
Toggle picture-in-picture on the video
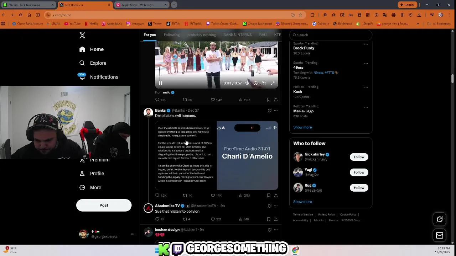tap(264, 83)
